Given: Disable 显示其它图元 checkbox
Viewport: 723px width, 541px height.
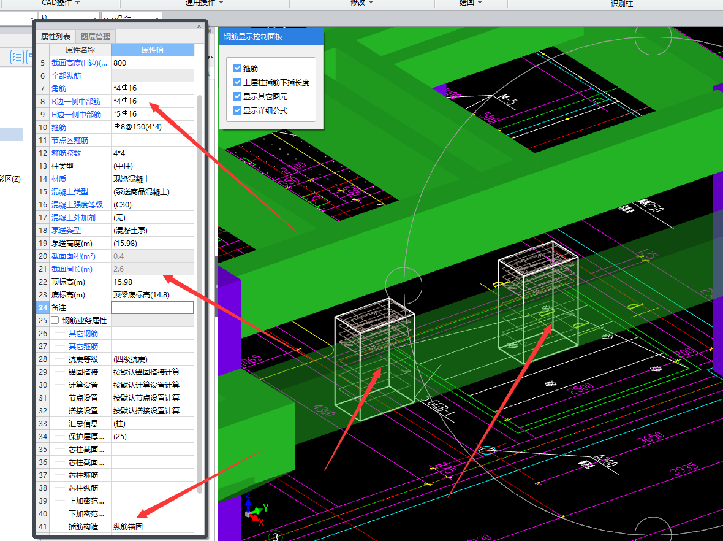Looking at the screenshot, I should (238, 96).
